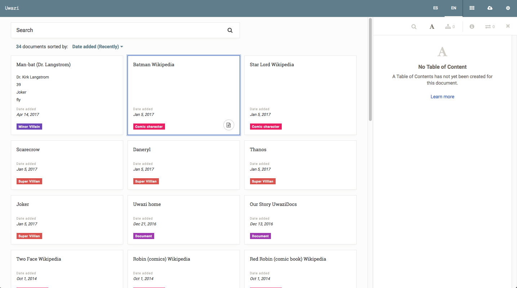Open the library grid view icon
Screen dimensions: 517x288
472,8
